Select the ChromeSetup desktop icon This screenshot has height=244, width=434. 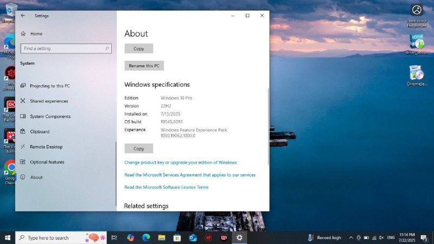[x=417, y=76]
